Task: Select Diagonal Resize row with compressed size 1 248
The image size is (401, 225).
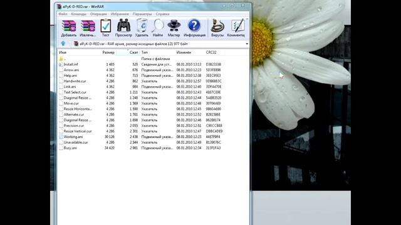Action: (78, 97)
